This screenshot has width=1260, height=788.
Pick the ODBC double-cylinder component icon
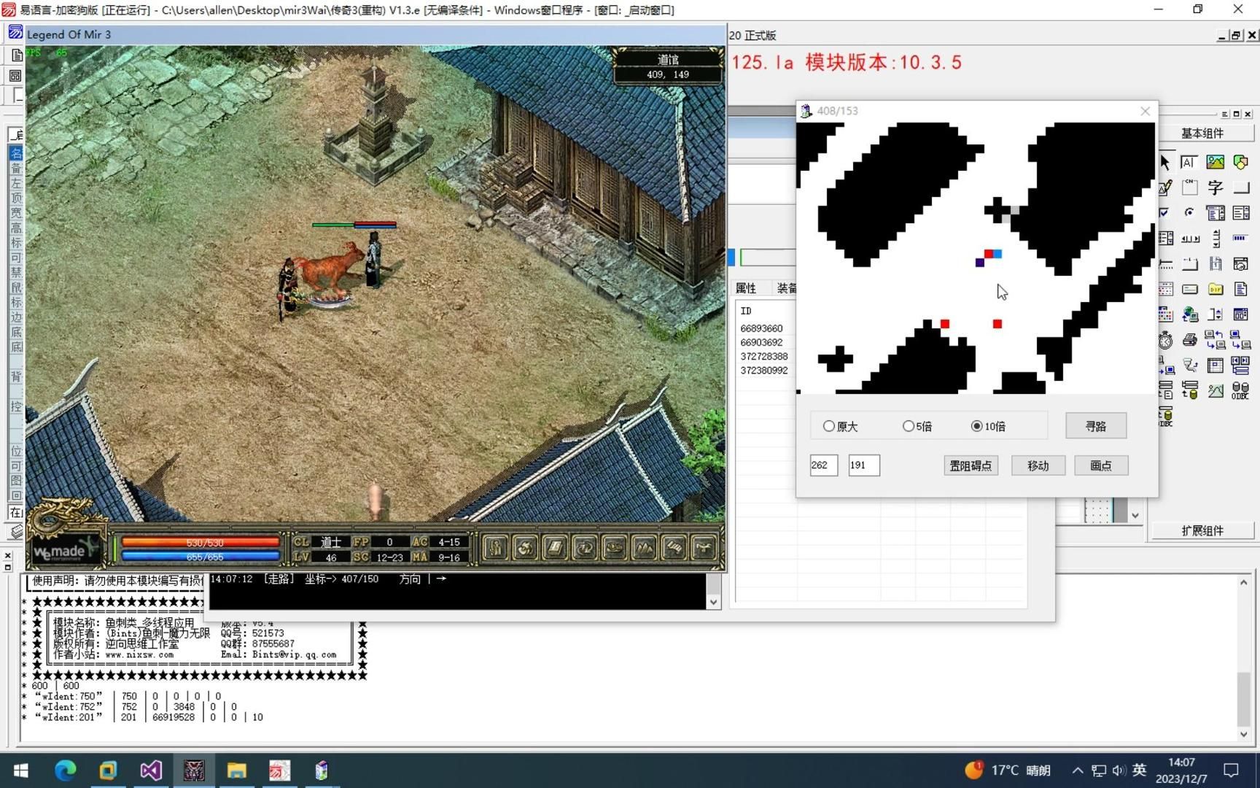1240,390
